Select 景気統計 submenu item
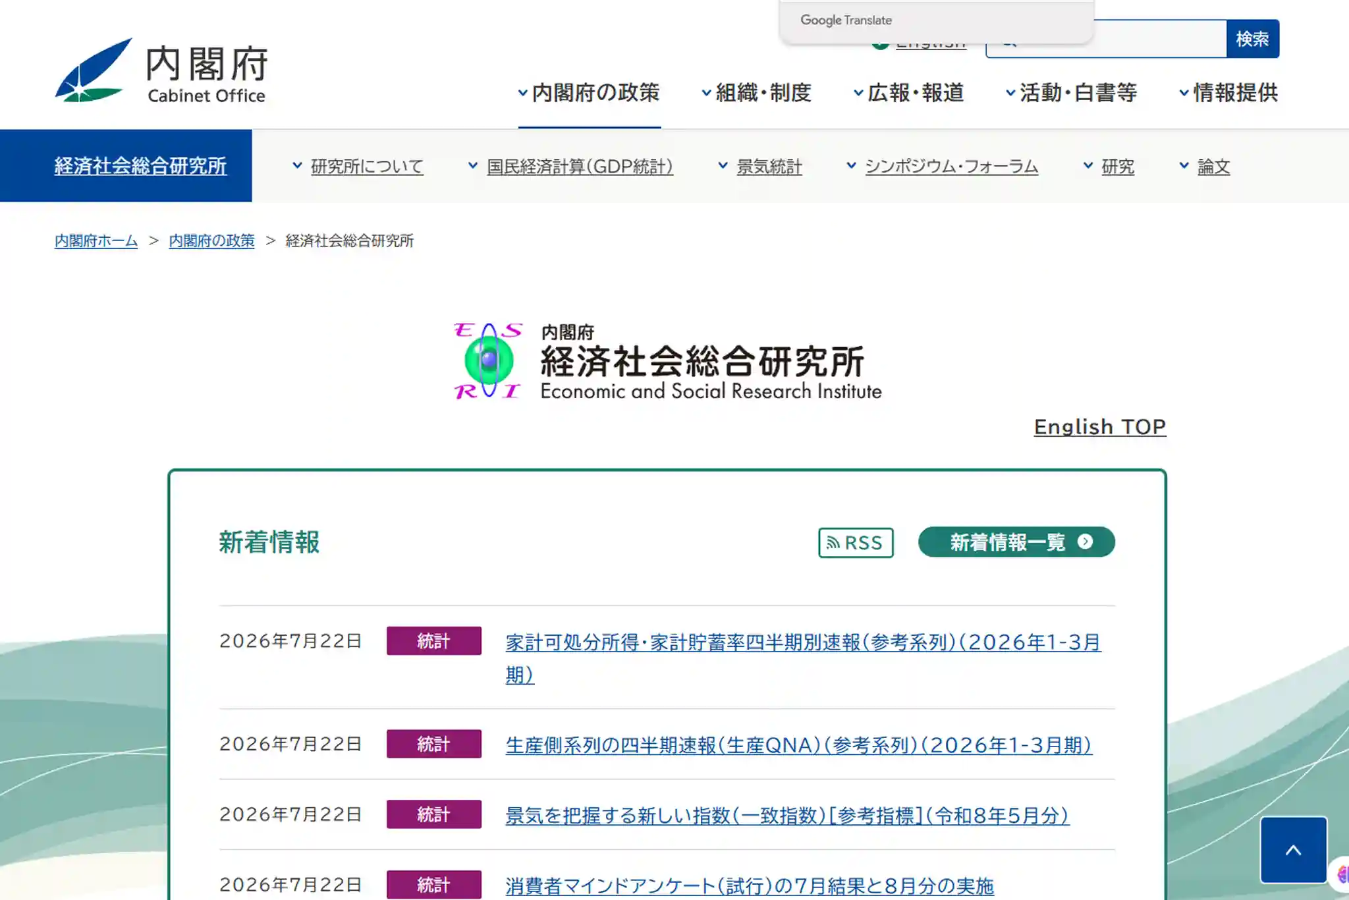 point(769,167)
